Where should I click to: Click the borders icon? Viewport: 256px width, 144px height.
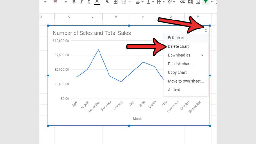[x=116, y=2]
